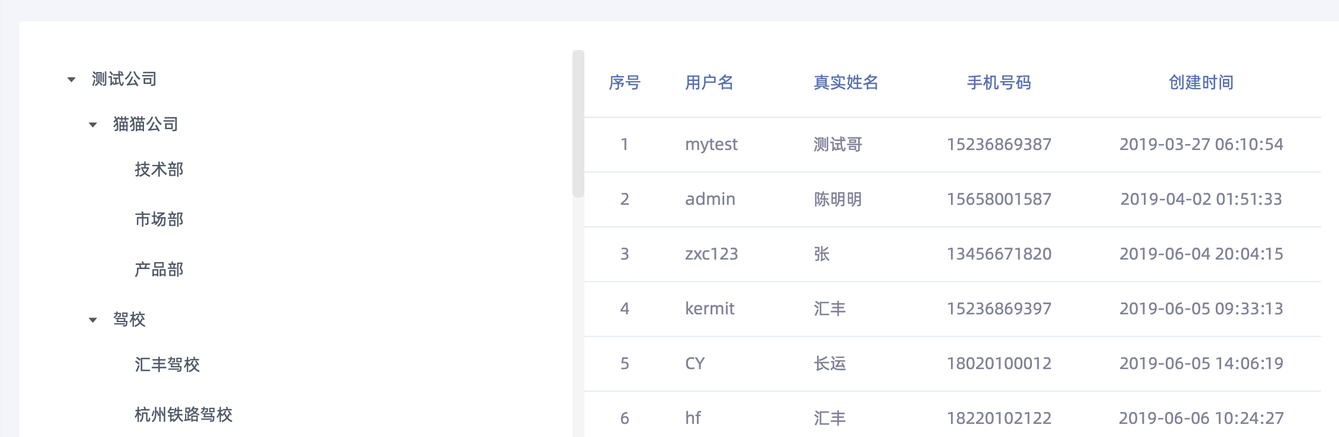Click the 用户名 column header
This screenshot has height=437, width=1339.
(709, 83)
